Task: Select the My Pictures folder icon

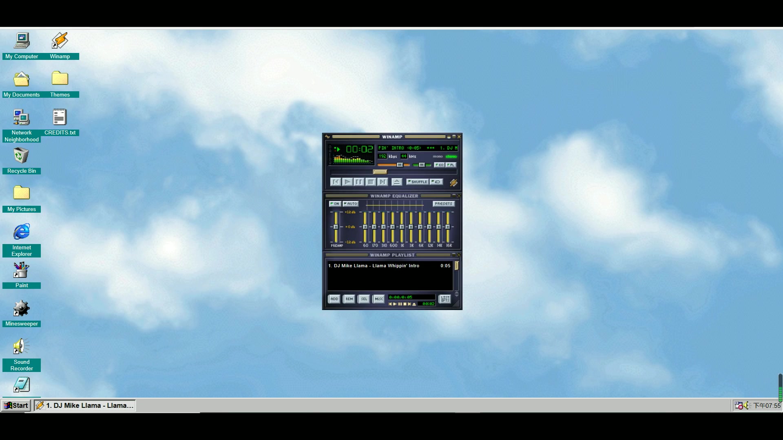Action: [22, 198]
